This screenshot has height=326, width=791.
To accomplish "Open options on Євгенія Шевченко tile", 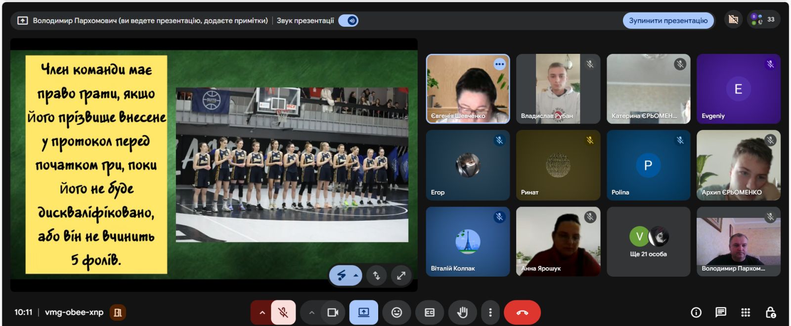I will pyautogui.click(x=499, y=64).
